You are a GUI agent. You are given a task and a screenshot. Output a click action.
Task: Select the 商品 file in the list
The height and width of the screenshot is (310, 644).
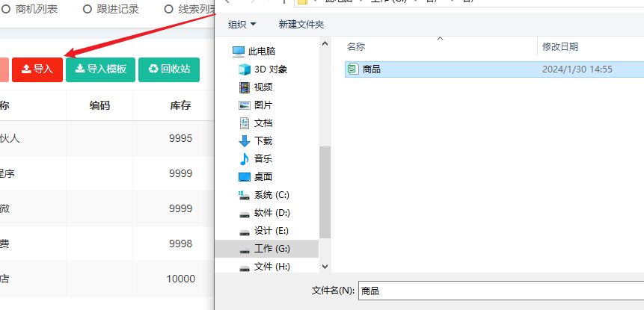[x=494, y=69]
